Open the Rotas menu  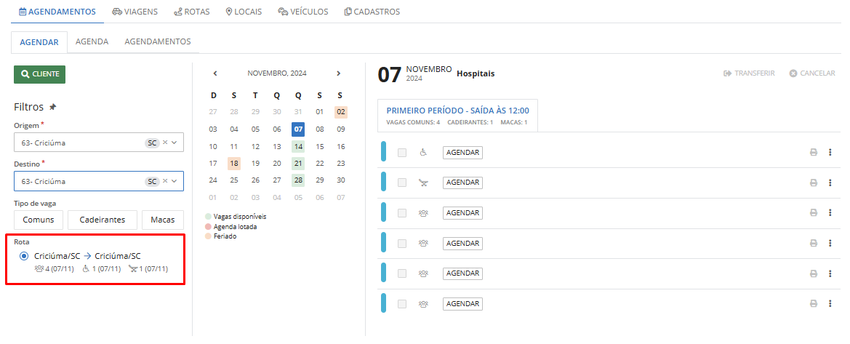click(x=192, y=12)
